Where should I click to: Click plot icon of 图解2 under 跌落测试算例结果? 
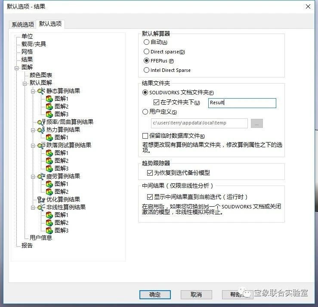49,161
